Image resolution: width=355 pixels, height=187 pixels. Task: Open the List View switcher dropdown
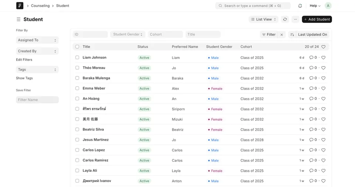[x=263, y=19]
